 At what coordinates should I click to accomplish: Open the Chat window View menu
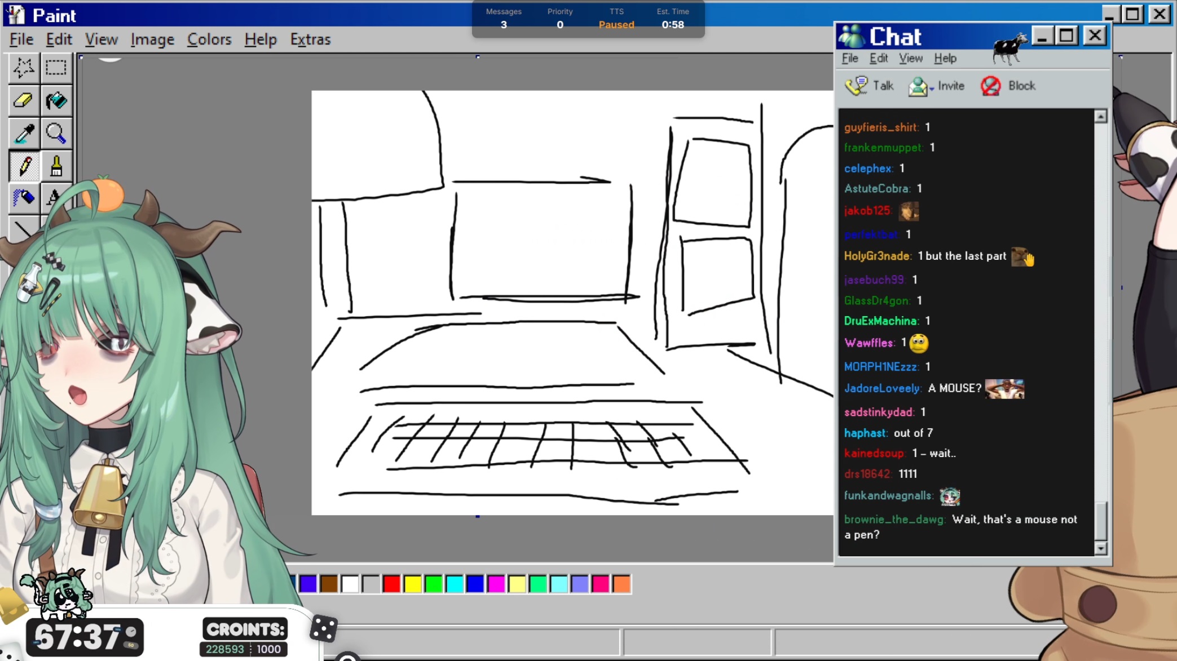coord(910,59)
